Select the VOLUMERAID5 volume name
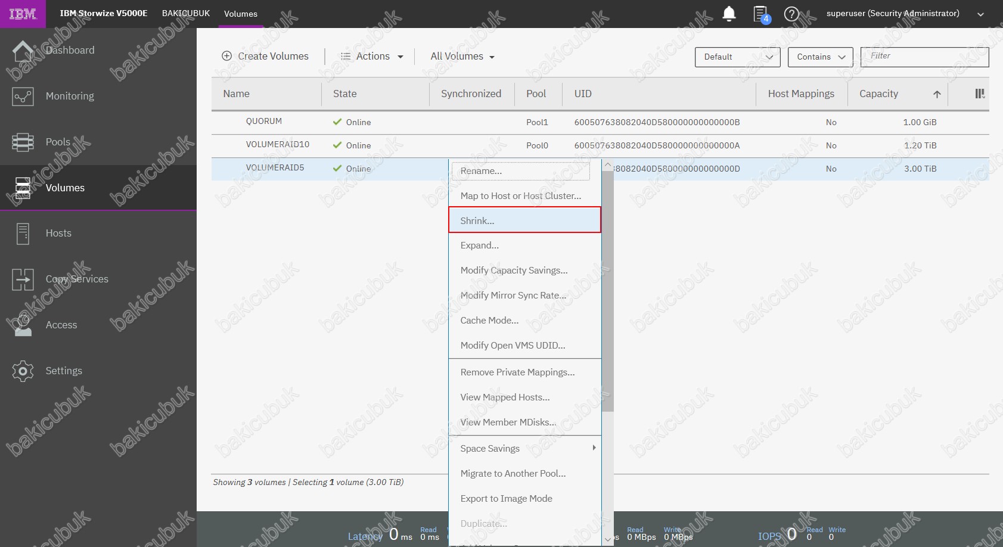The image size is (1003, 547). coord(275,168)
